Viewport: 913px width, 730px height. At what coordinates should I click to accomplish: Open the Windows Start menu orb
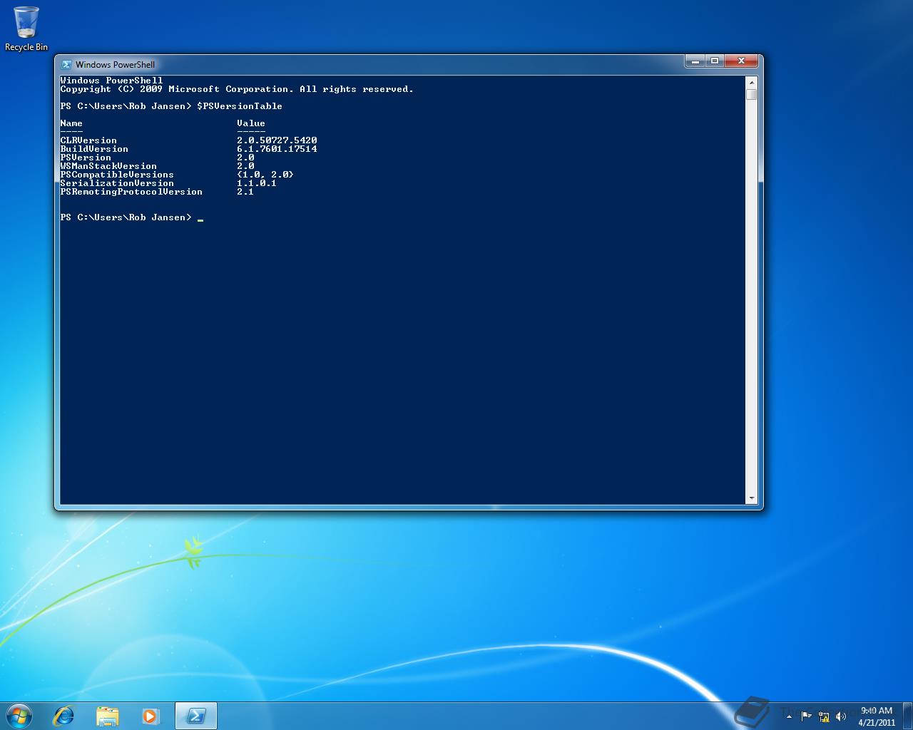pos(19,716)
